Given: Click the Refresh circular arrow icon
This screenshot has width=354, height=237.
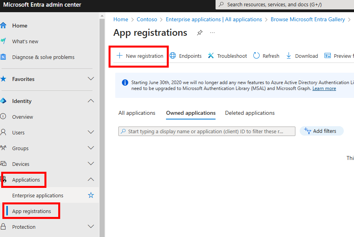Looking at the screenshot, I should [x=256, y=55].
